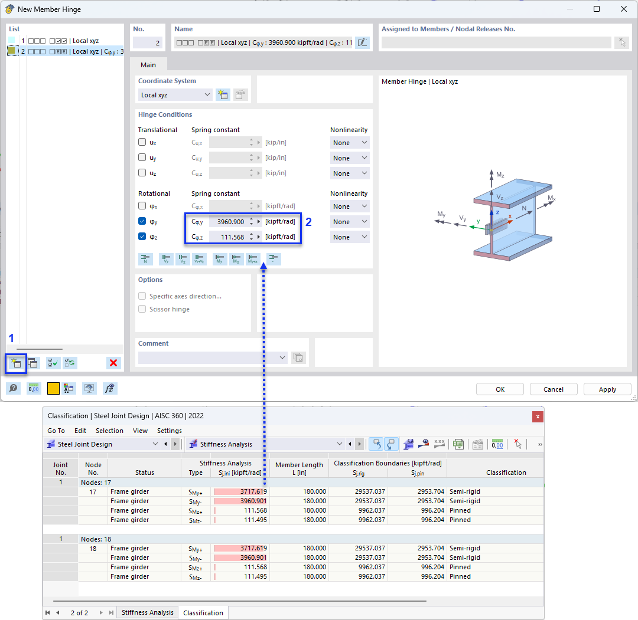The image size is (638, 620).
Task: Click the edit name icon beside Name field
Action: (362, 42)
